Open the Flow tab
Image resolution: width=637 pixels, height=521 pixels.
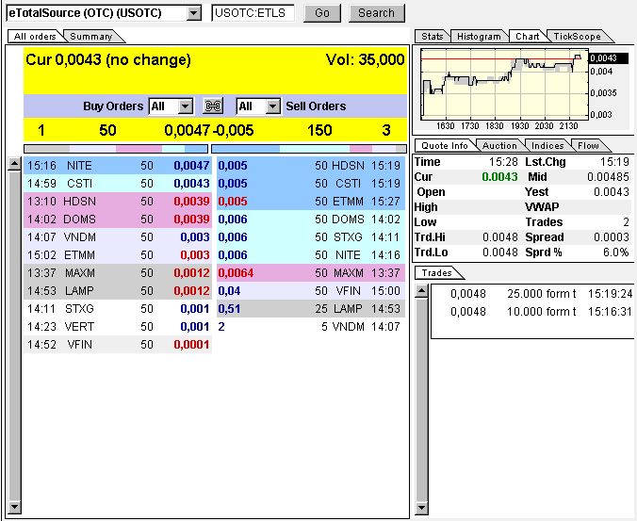(x=588, y=145)
